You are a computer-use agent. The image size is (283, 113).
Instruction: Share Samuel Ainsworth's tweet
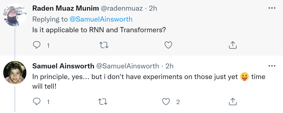pos(233,102)
